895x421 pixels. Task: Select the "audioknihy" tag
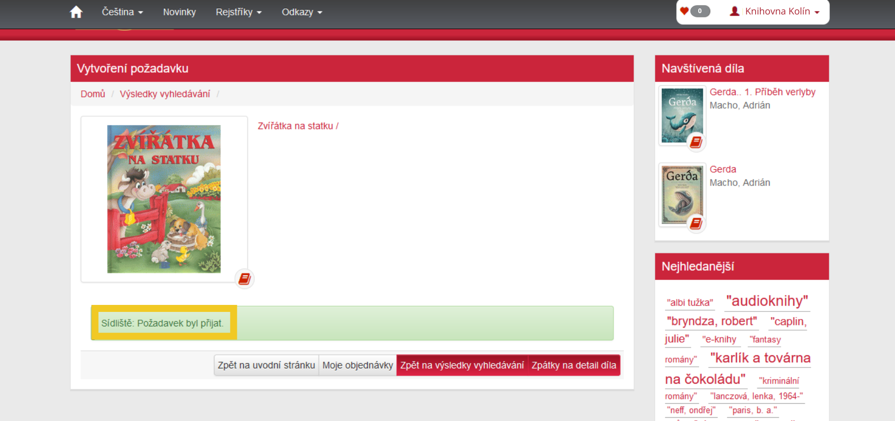click(x=767, y=301)
